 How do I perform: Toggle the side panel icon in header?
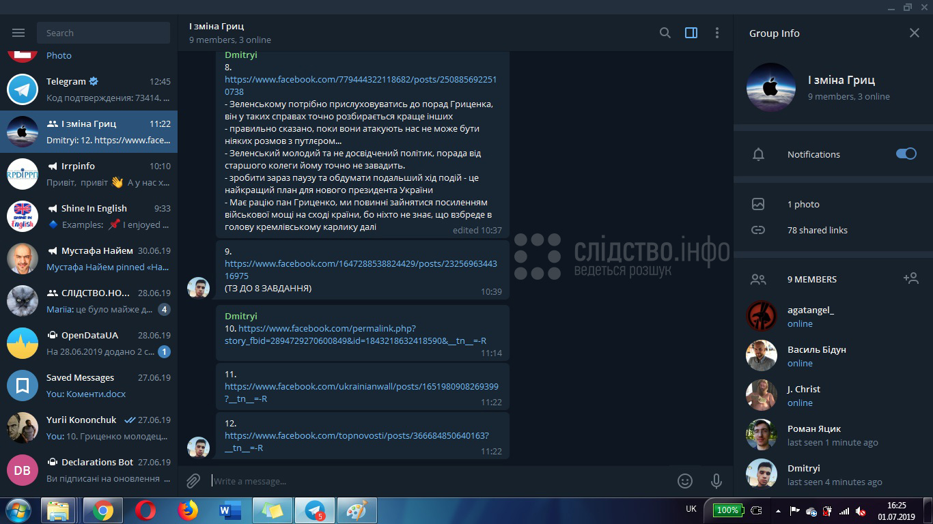[691, 33]
